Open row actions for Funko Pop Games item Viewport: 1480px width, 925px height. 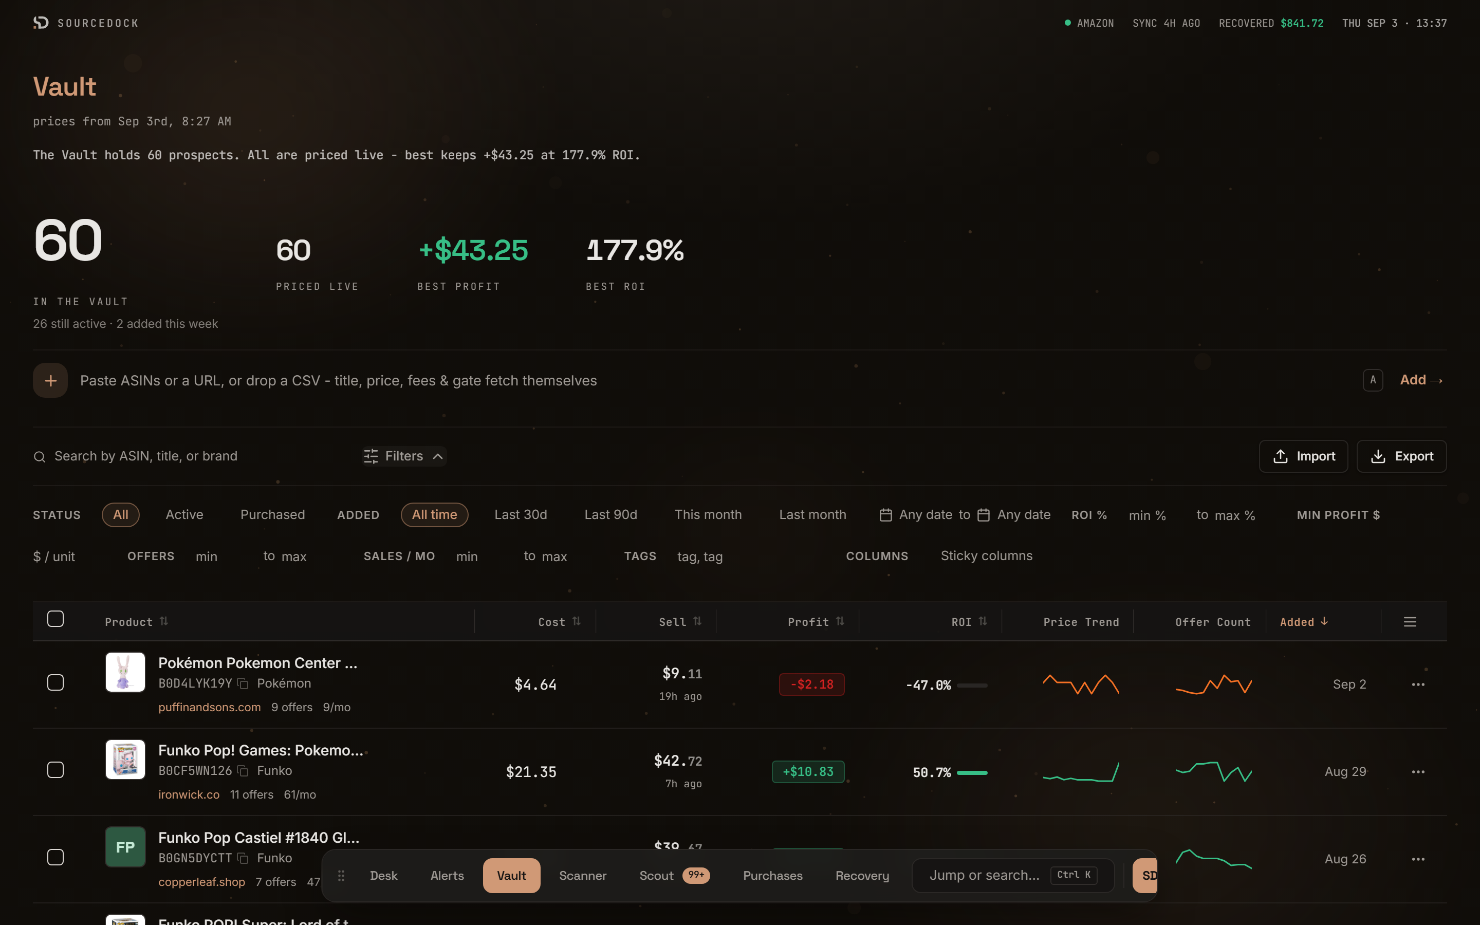click(x=1418, y=772)
